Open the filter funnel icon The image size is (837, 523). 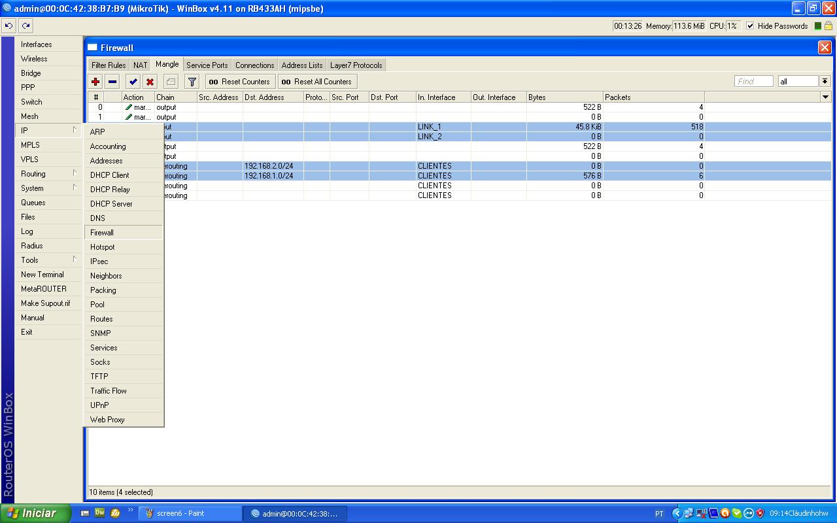(x=192, y=82)
